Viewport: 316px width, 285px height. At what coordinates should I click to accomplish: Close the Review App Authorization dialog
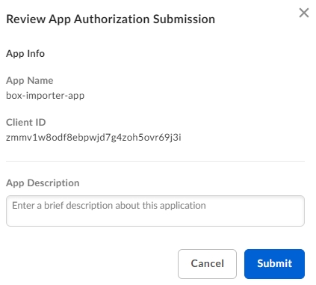pyautogui.click(x=304, y=13)
